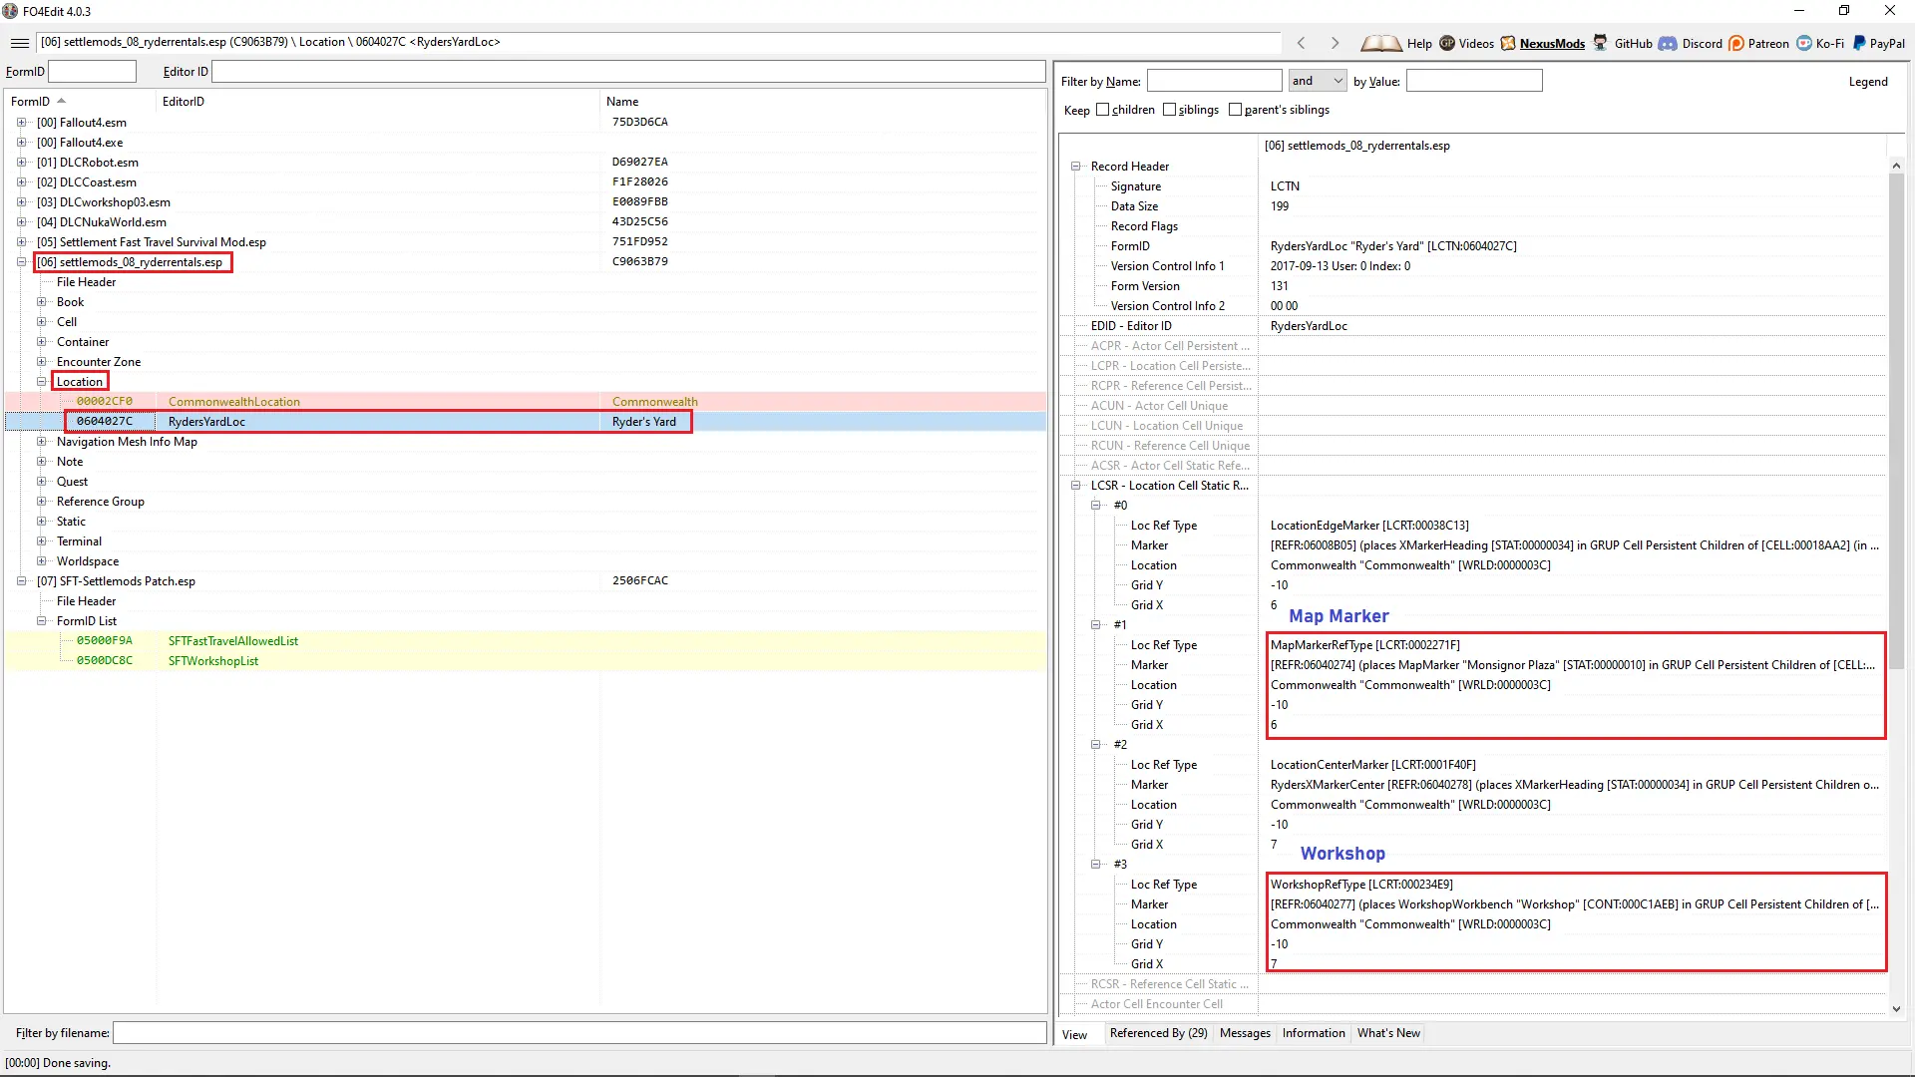Click the record view scroll up arrow

1896,166
